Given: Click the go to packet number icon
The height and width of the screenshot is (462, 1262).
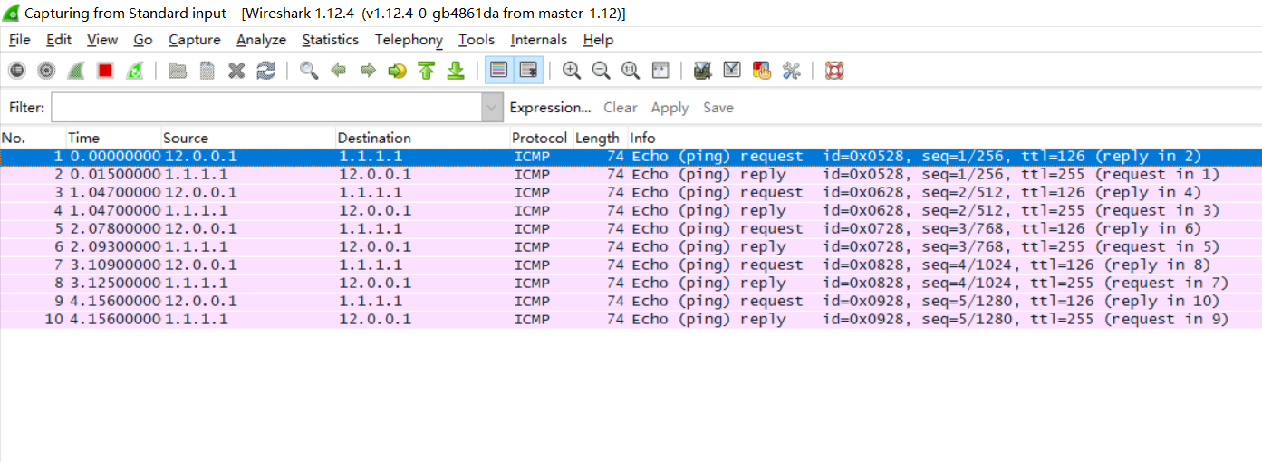Looking at the screenshot, I should click(x=397, y=71).
